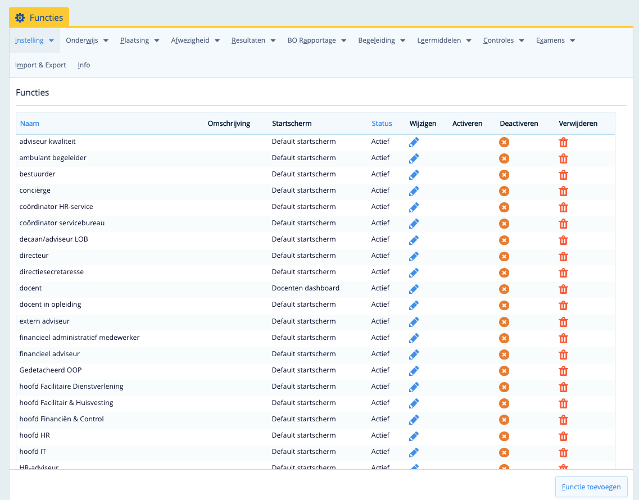
Task: Deactivate hoofd Facilitair & Huisvesting
Action: pos(504,403)
